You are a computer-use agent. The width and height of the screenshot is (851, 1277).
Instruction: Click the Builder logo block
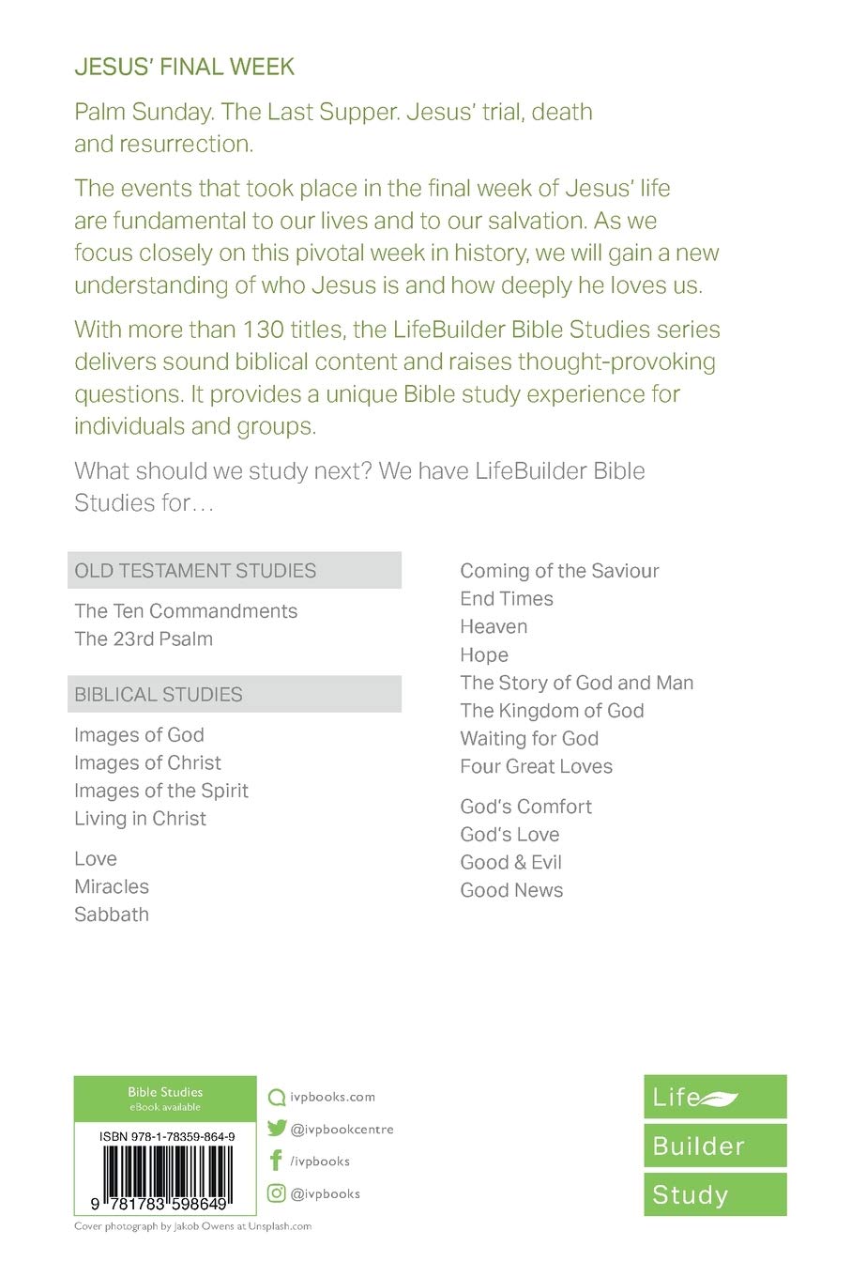click(715, 1146)
